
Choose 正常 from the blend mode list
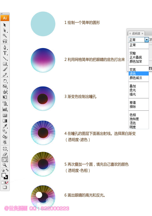click(x=139, y=45)
